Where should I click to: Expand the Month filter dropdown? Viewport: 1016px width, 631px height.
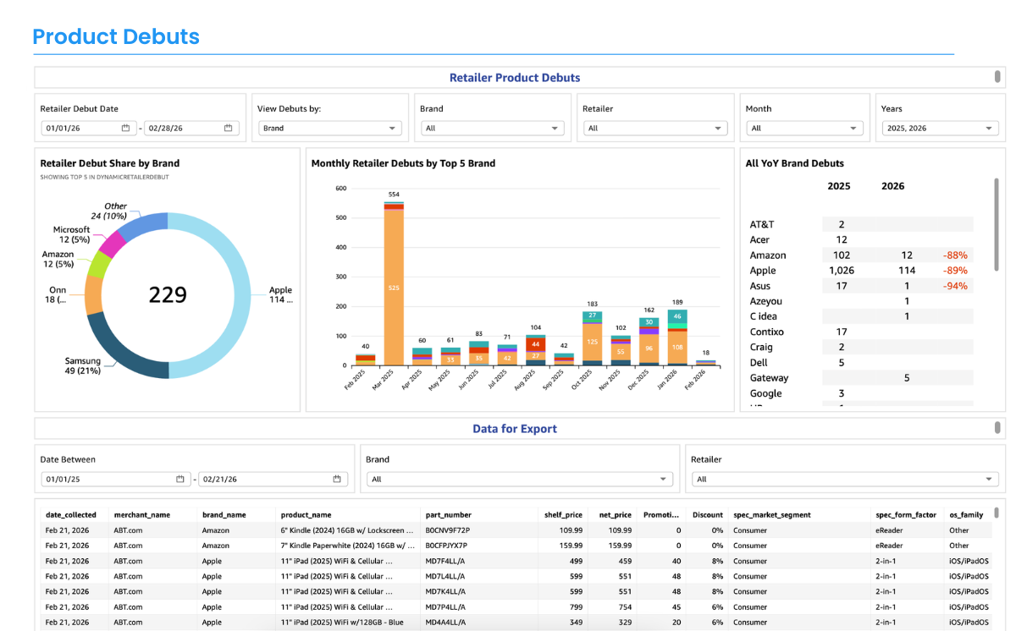coord(804,129)
